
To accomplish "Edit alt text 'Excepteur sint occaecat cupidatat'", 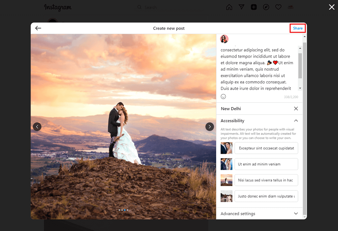I will (266, 148).
